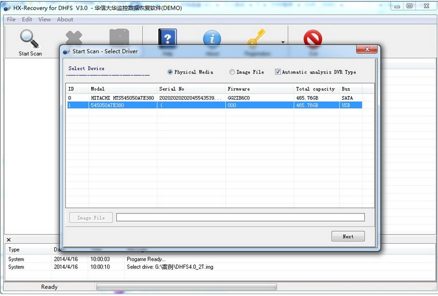The width and height of the screenshot is (438, 296).
Task: Close the Select Driver dialog
Action: coord(367,49)
